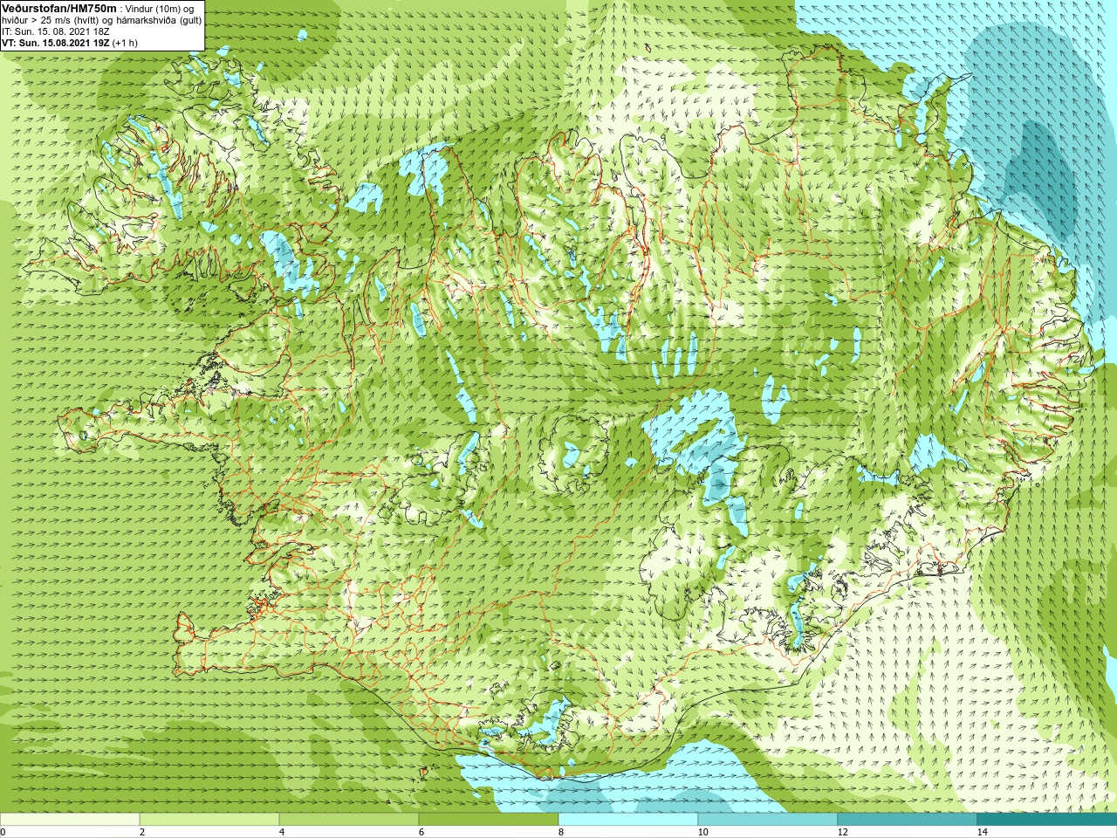Viewport: 1117px width, 838px height.
Task: Click the scale label '6'
Action: tap(421, 832)
